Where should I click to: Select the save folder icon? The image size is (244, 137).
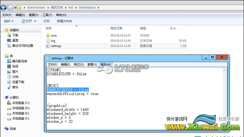(48, 35)
